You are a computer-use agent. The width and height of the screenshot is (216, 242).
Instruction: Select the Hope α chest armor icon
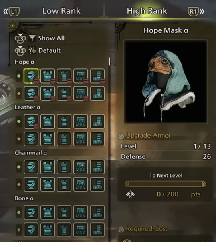pos(48,76)
